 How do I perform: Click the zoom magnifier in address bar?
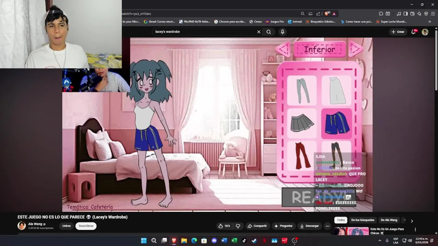click(x=302, y=14)
